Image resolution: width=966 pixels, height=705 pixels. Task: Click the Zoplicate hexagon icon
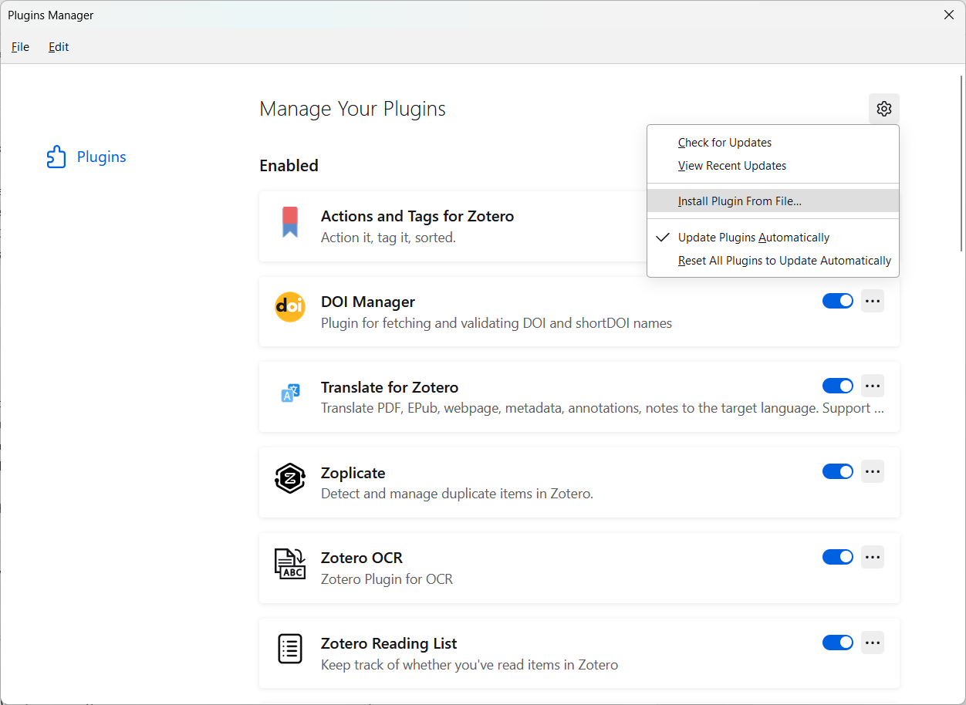pos(290,478)
